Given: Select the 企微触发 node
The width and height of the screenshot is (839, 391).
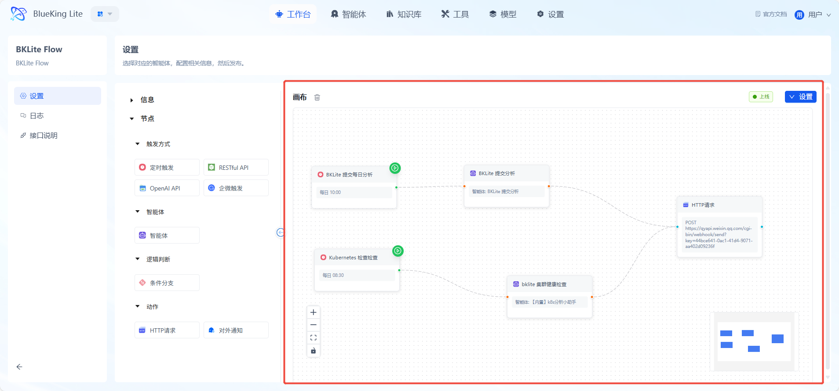Looking at the screenshot, I should click(x=236, y=188).
